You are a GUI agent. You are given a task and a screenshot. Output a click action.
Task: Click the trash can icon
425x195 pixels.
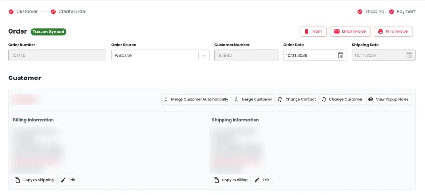[x=307, y=31]
